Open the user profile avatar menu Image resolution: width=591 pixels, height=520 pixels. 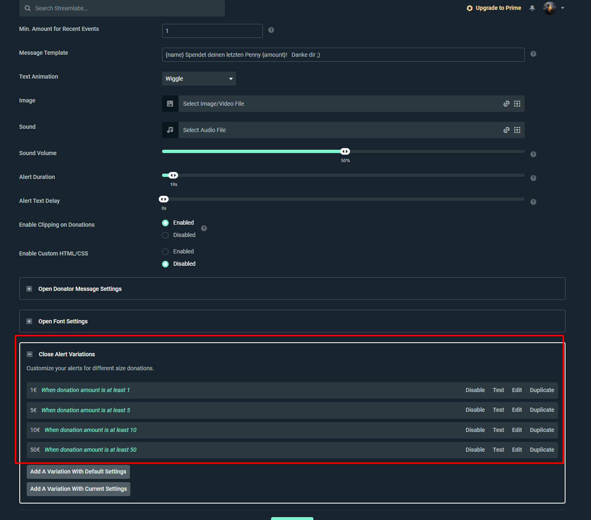click(x=550, y=8)
